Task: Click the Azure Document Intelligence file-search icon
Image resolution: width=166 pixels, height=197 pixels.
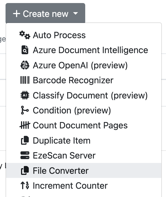Action: click(x=25, y=50)
